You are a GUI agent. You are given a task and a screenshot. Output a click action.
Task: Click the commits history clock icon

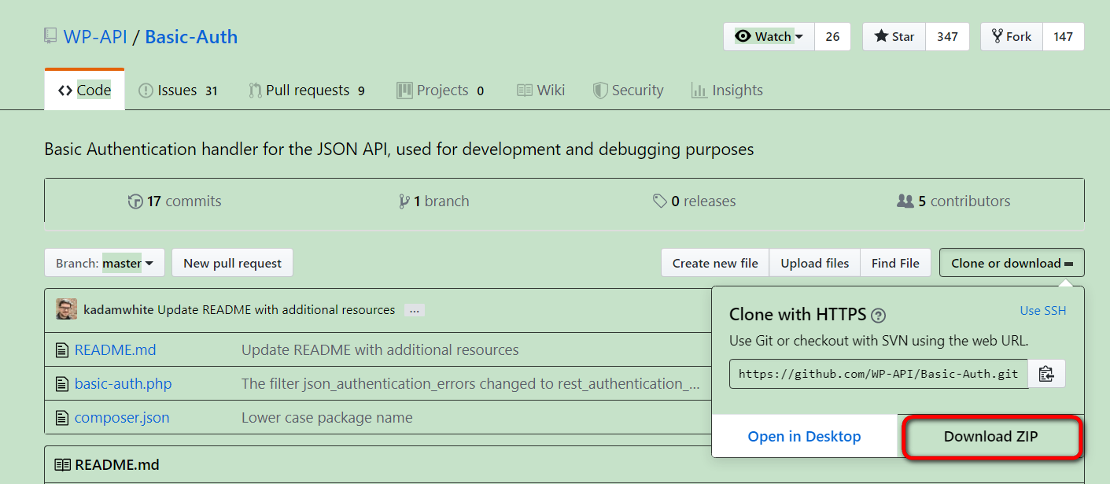point(135,201)
